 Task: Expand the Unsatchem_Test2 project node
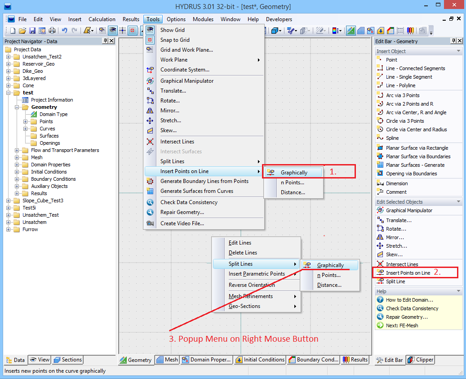click(9, 57)
